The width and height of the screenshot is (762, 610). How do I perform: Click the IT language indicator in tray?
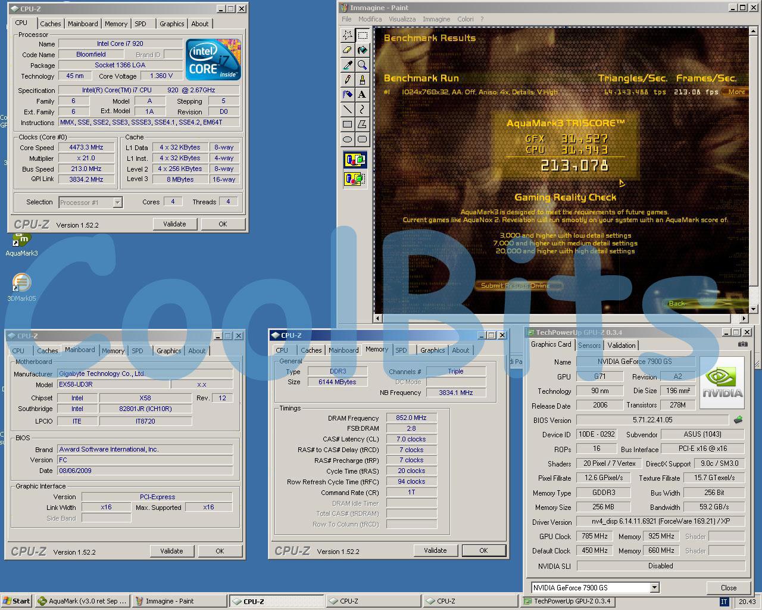pos(724,602)
